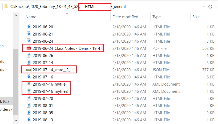Screen dimensions: 218x124
Task: Click the XML icon of 2019-07-16_myfile2
Action: 29,91
